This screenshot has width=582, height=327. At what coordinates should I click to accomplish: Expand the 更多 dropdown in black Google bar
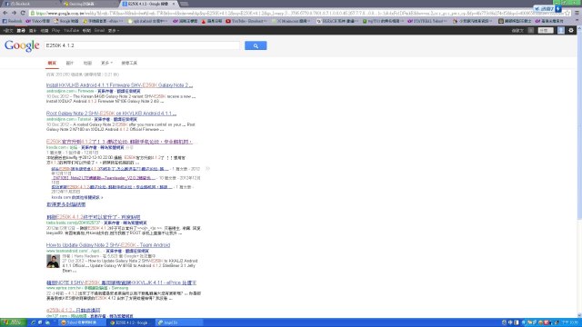click(114, 30)
